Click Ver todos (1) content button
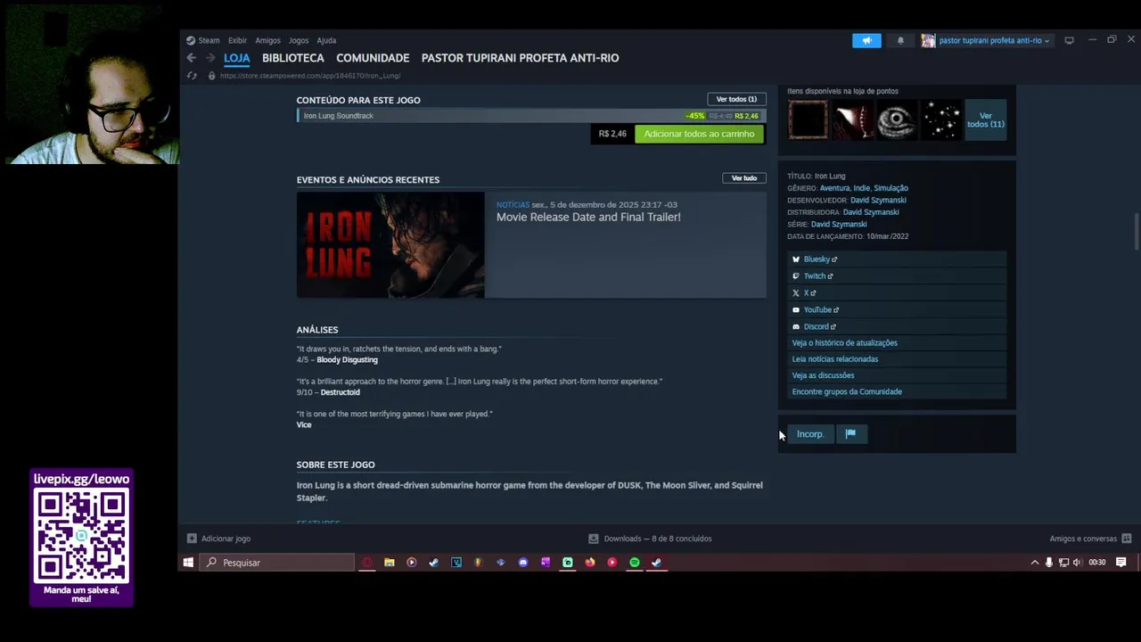Image resolution: width=1141 pixels, height=642 pixels. 736,99
